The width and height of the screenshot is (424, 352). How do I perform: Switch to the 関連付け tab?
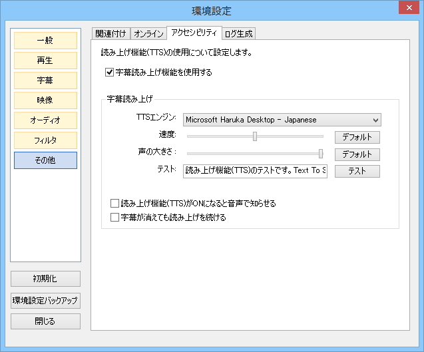(x=111, y=34)
